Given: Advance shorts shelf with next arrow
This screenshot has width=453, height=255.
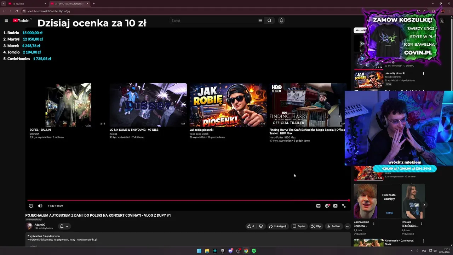Looking at the screenshot, I should [x=424, y=205].
